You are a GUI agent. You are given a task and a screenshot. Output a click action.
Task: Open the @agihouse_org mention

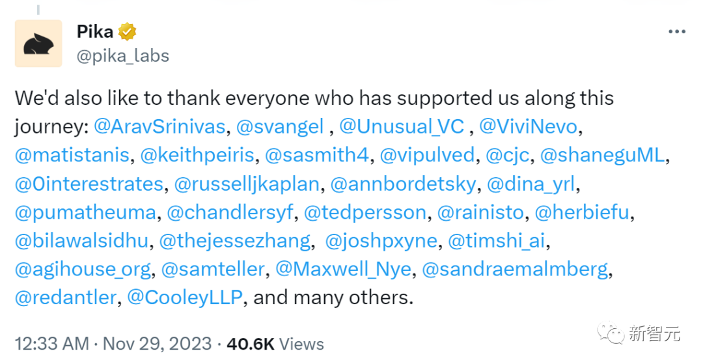pyautogui.click(x=82, y=270)
